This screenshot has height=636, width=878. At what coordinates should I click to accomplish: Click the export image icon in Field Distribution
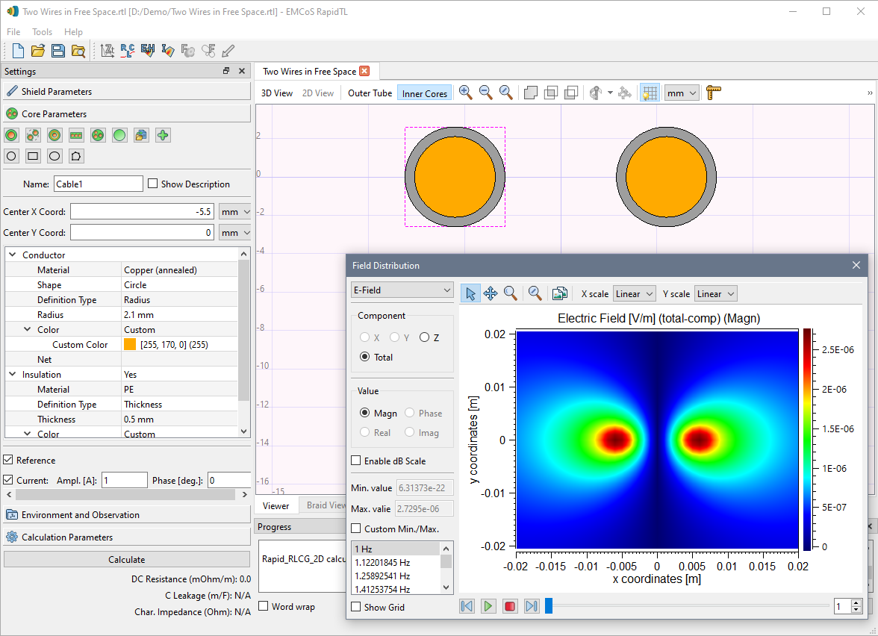pyautogui.click(x=560, y=293)
